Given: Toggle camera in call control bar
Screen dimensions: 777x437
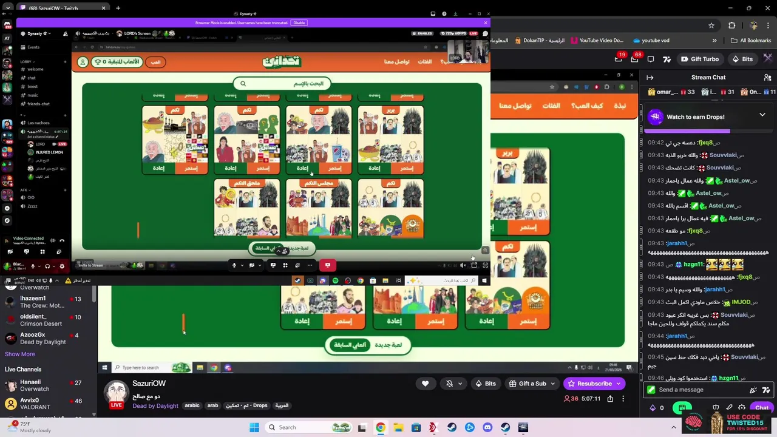Looking at the screenshot, I should (251, 265).
